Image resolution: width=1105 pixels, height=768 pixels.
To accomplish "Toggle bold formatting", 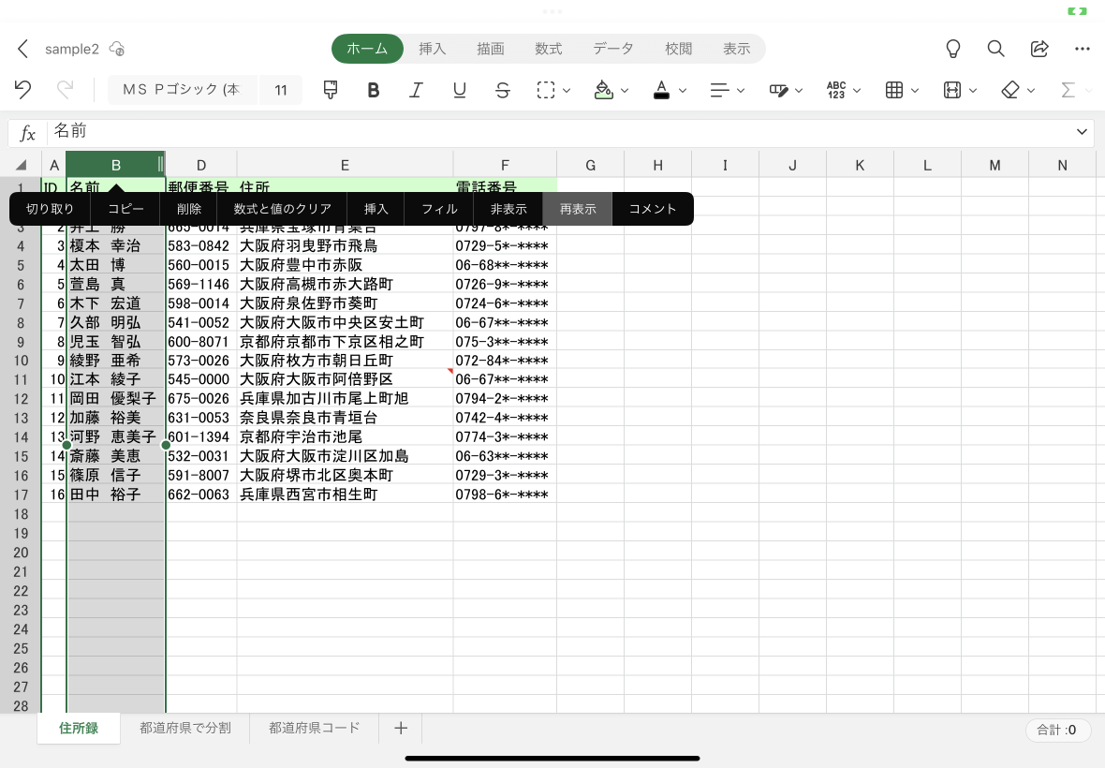I will [x=374, y=90].
